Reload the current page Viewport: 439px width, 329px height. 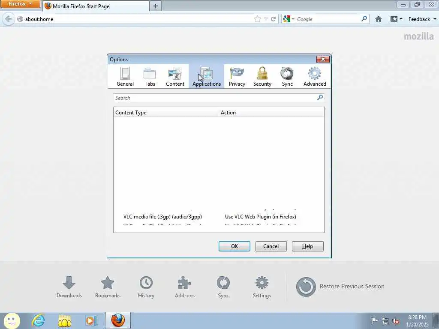274,19
